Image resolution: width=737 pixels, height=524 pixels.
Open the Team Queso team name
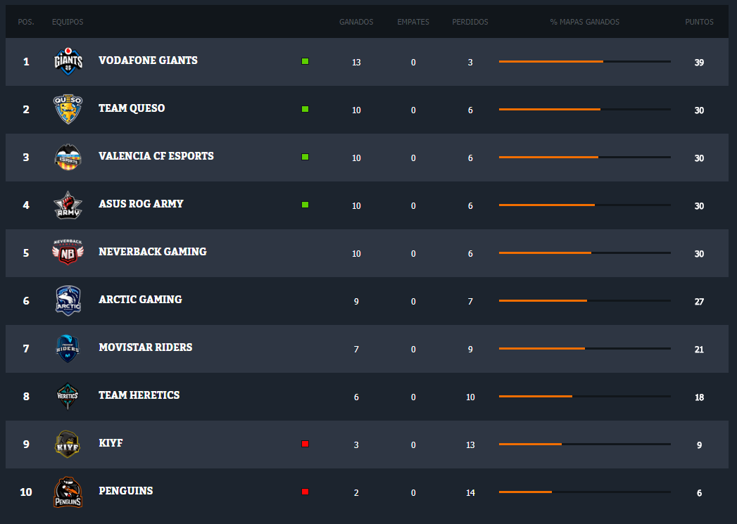point(132,108)
